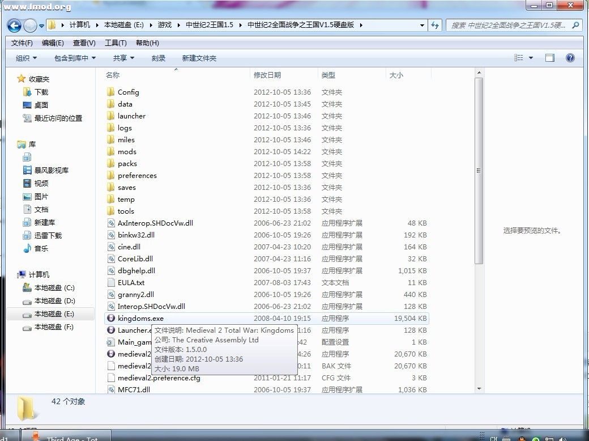
Task: Open the address bar history dropdown
Action: click(x=422, y=26)
